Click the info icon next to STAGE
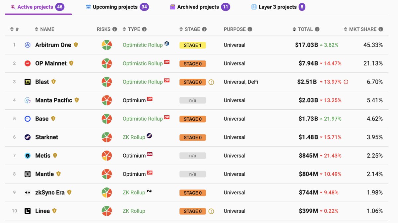398x223 pixels. [204, 29]
